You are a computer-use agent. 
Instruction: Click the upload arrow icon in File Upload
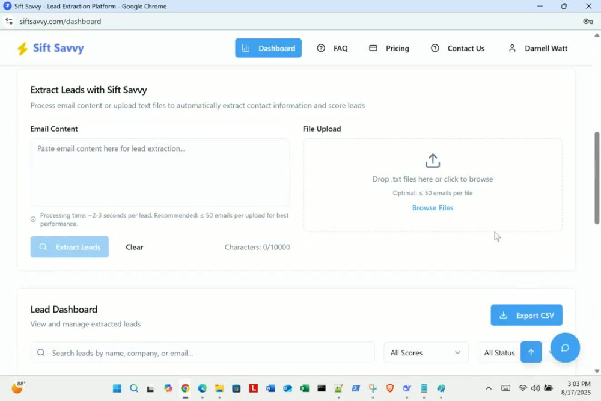432,161
